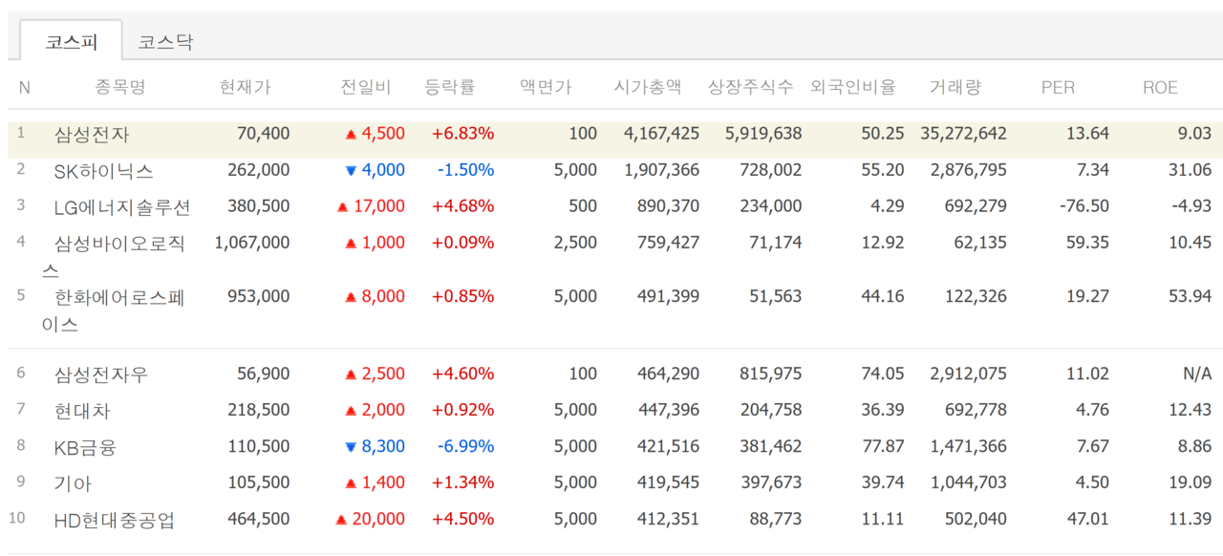Click the 전일비 column header

366,87
